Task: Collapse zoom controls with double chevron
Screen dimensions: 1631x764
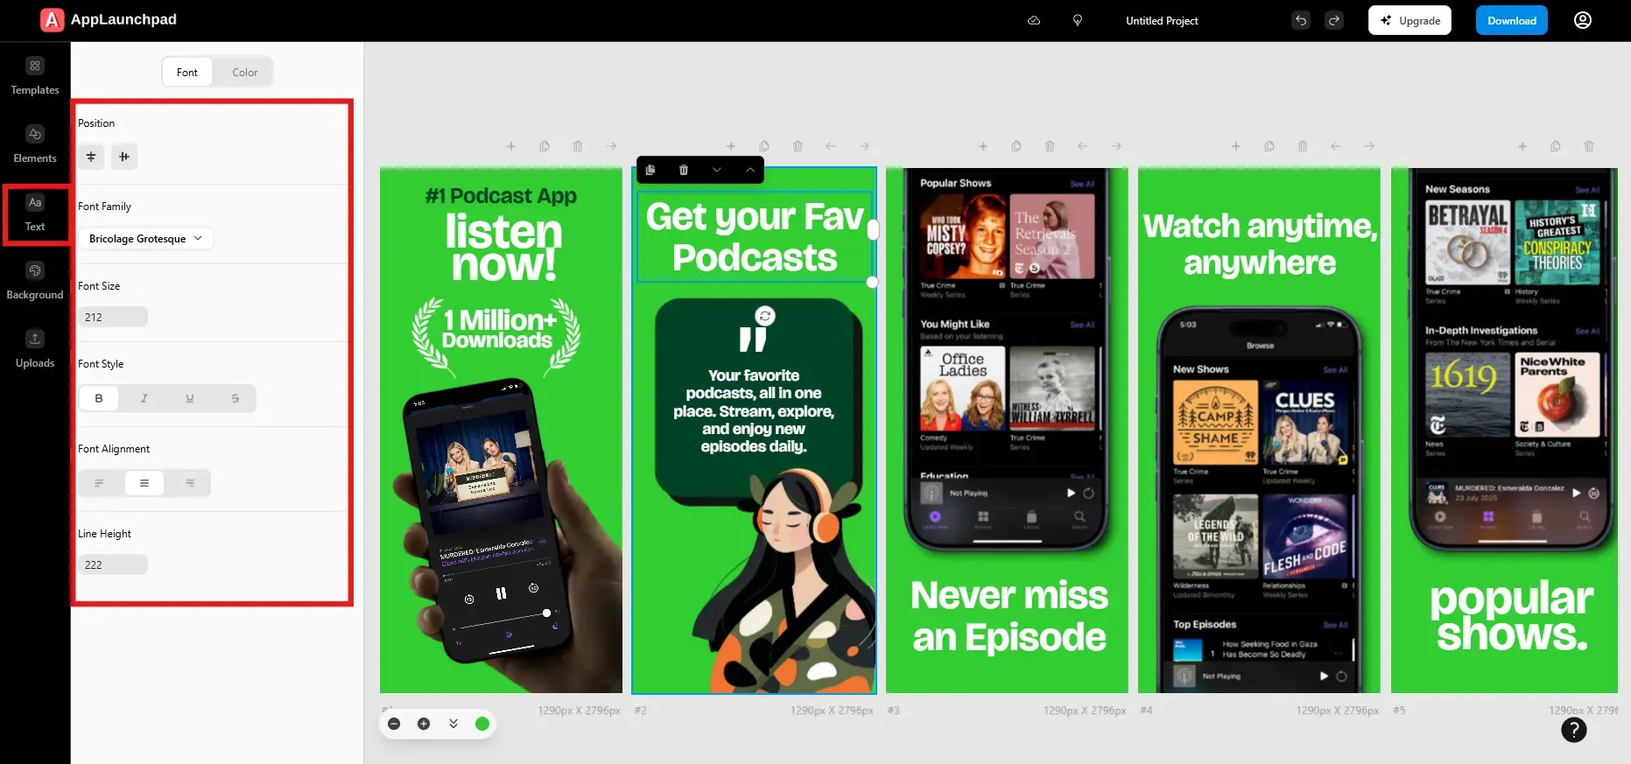Action: coord(453,724)
